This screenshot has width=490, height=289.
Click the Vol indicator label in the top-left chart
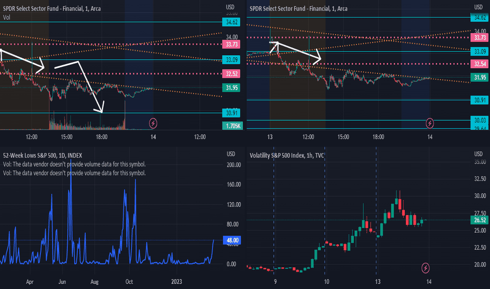tap(6, 17)
